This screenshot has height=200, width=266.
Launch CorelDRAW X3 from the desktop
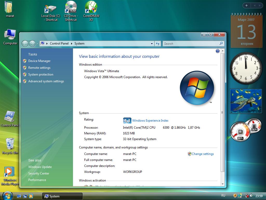[91, 11]
